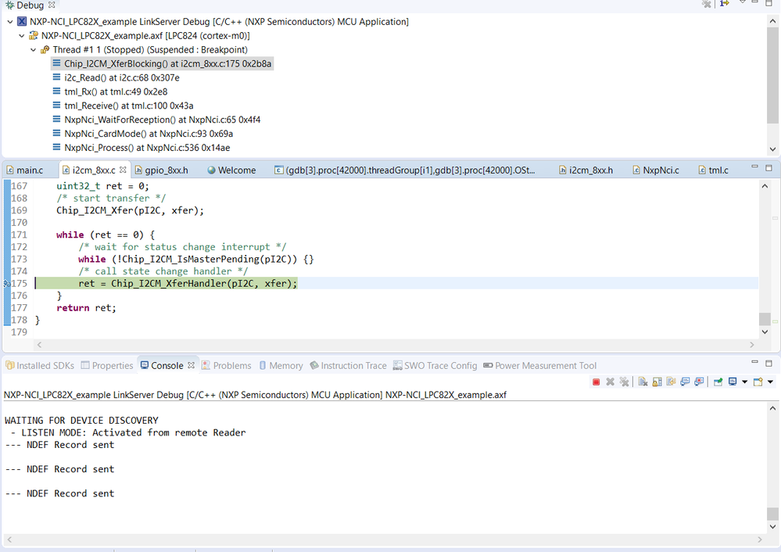Viewport: 781px width, 552px height.
Task: Click 'return ret;' on line 177
Action: click(x=86, y=308)
